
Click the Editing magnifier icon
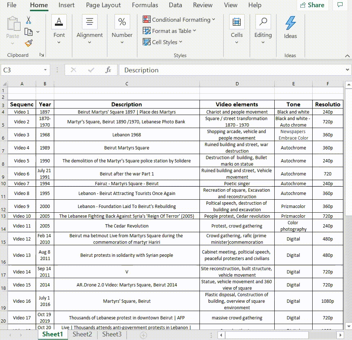click(263, 22)
